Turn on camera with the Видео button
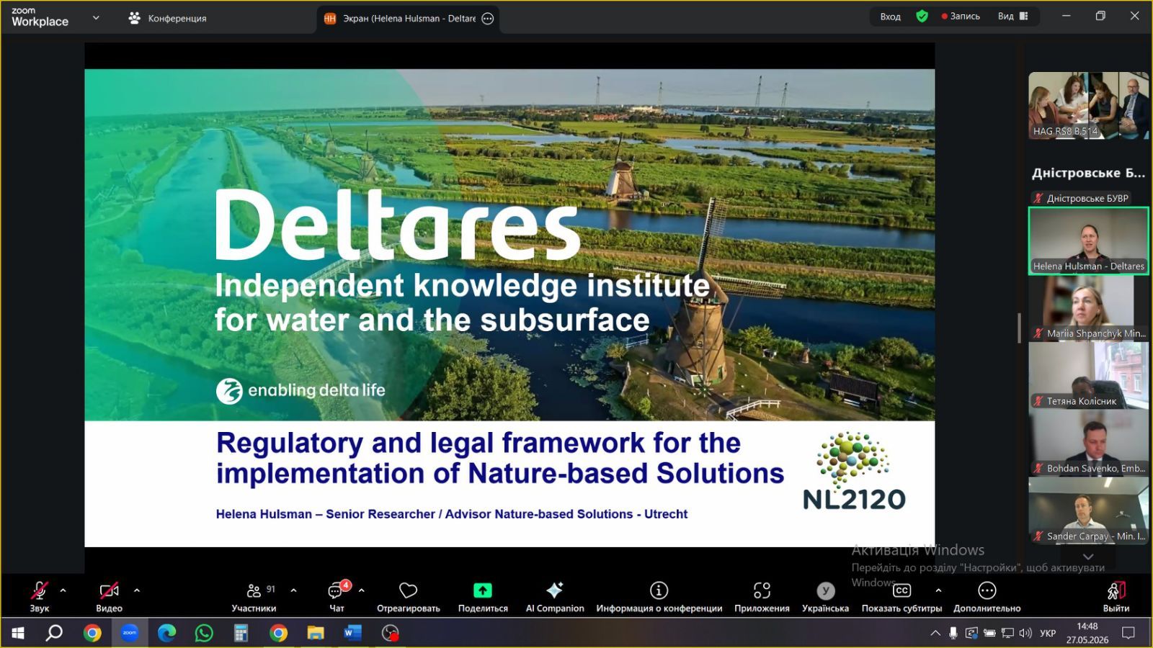The image size is (1153, 648). tap(109, 596)
